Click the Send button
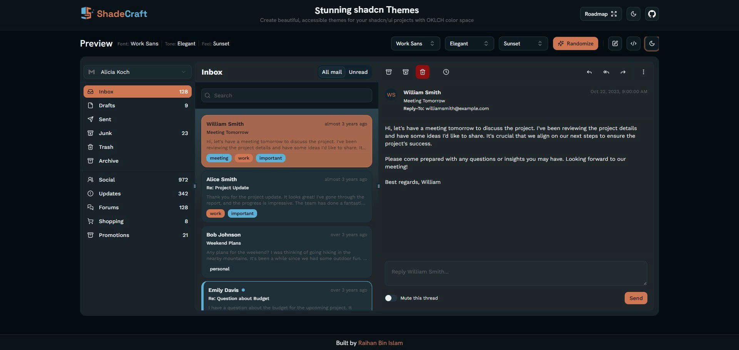739x350 pixels. (x=636, y=298)
